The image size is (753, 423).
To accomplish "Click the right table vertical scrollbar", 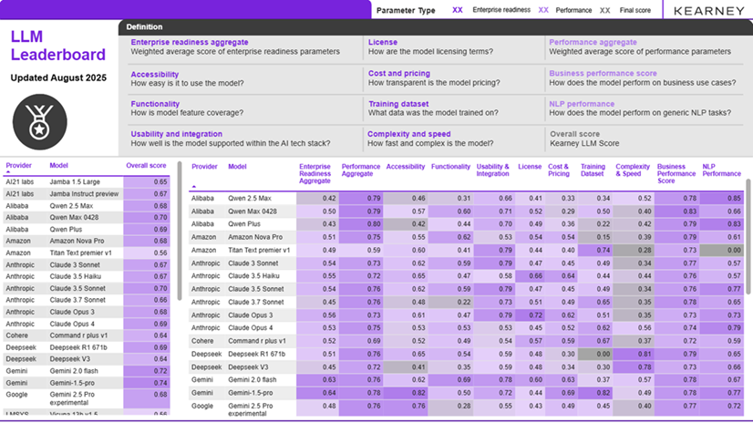I will click(748, 219).
